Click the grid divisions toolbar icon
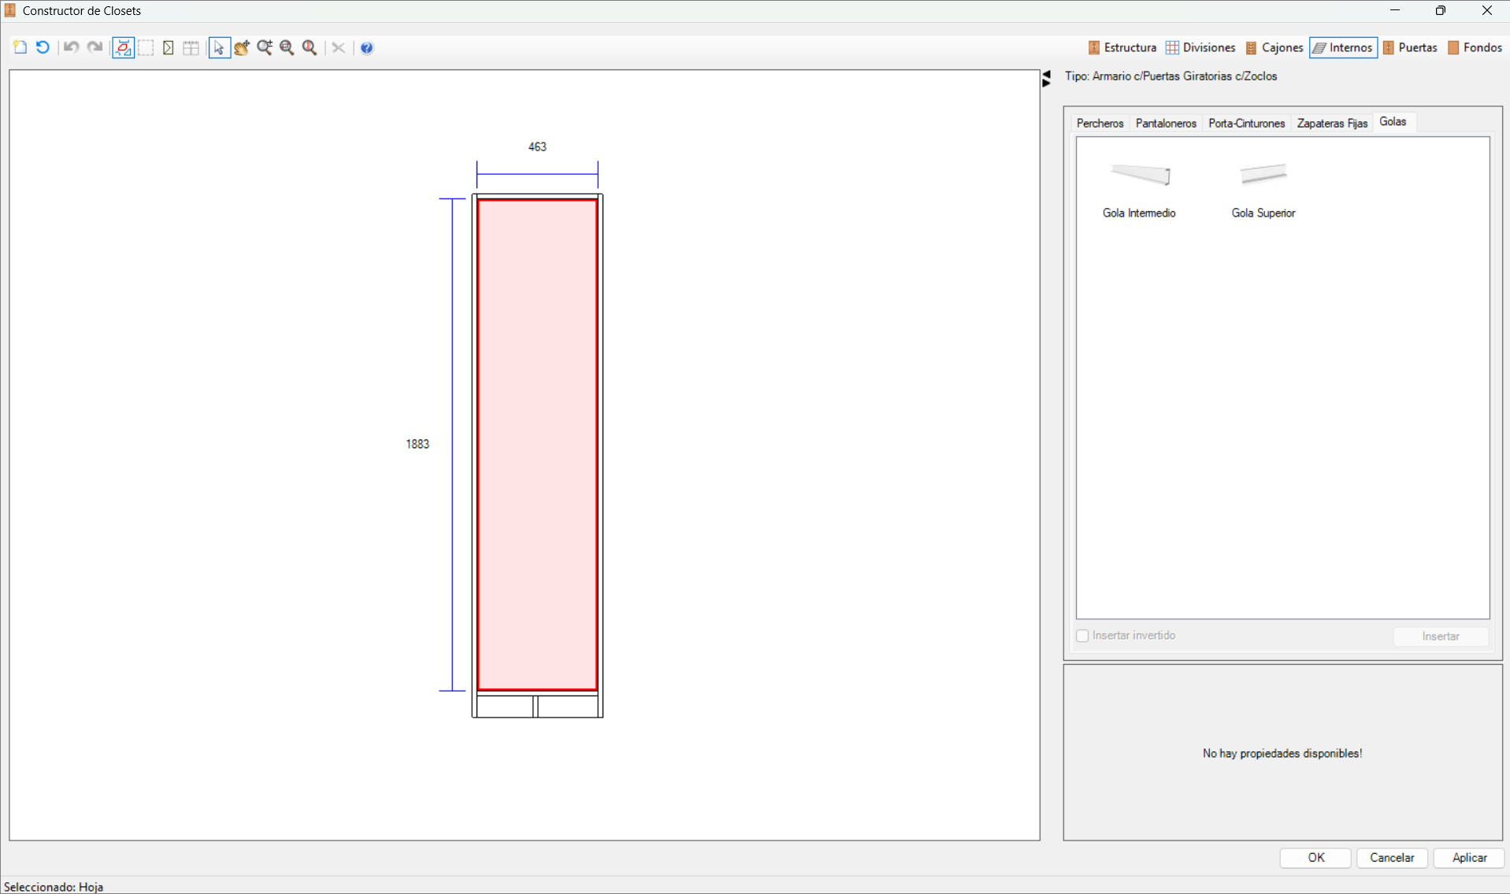Screen dimensions: 1510x894 click(191, 48)
